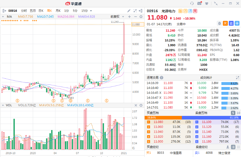Image resolution: width=241 pixels, height=157 pixels.
Task: Open the 成交统计 trade statistics view
Action: pos(206,77)
